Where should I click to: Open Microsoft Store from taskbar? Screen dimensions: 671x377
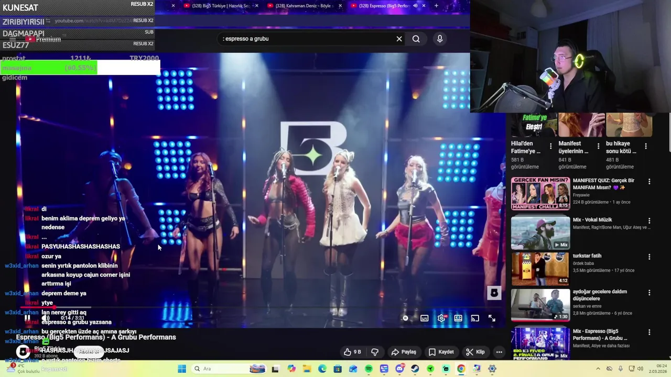tap(338, 369)
